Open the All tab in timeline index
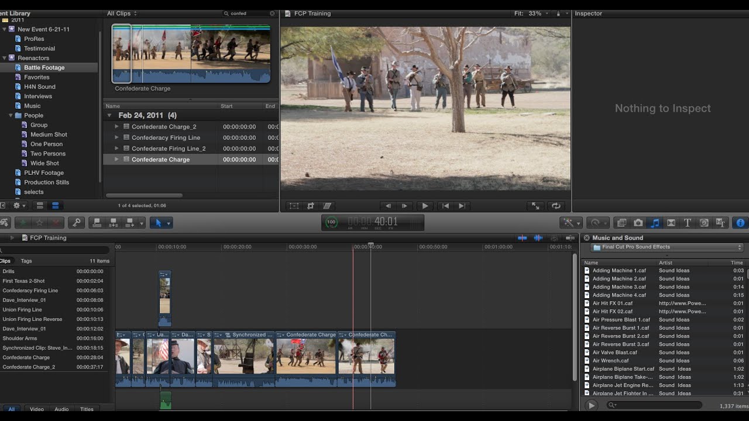Image resolution: width=749 pixels, height=421 pixels. 11,409
